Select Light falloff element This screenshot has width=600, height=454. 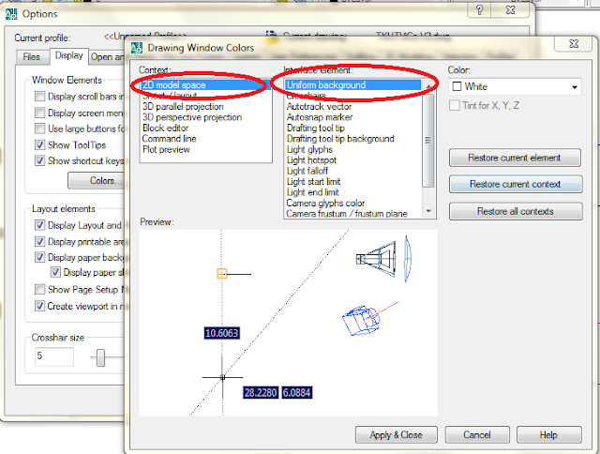tap(354, 171)
